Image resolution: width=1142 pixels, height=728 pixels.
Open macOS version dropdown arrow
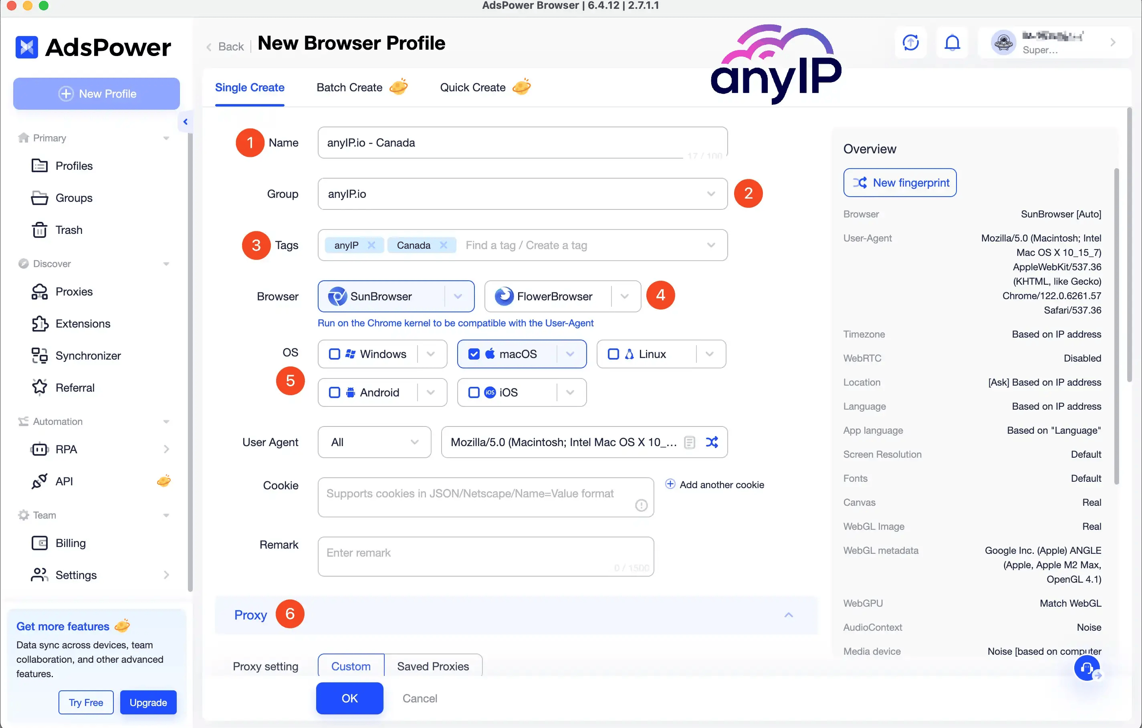pyautogui.click(x=570, y=354)
